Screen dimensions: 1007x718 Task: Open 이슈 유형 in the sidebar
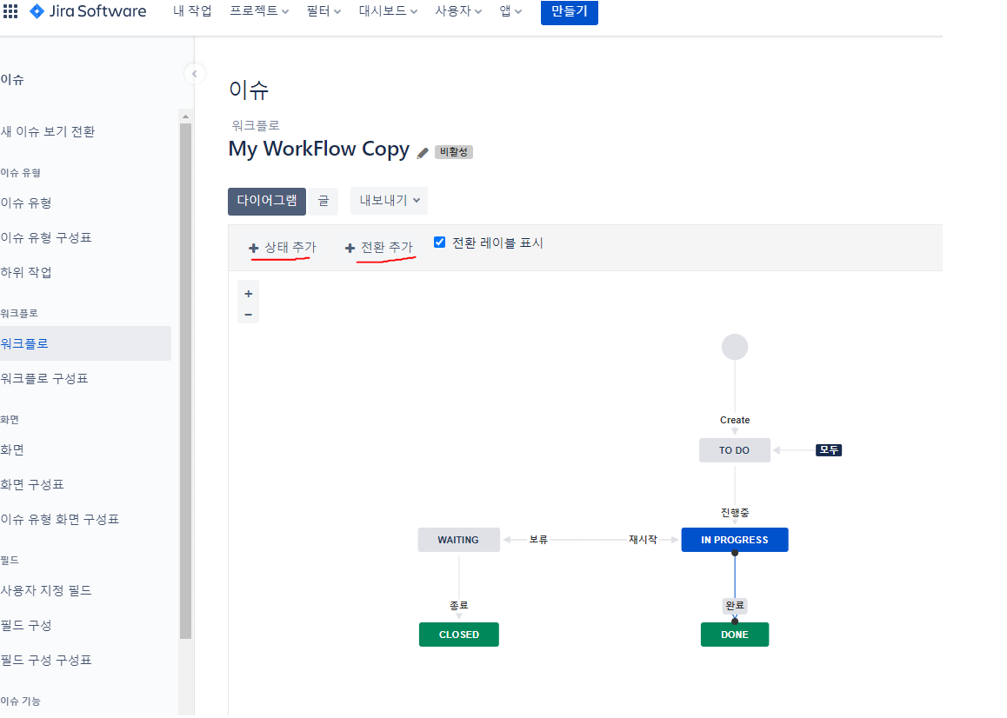pos(26,203)
